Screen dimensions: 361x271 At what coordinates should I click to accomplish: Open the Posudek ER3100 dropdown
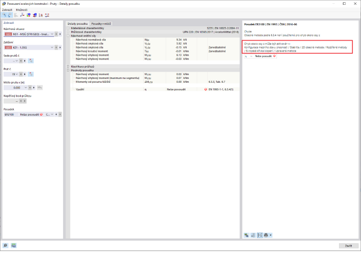tap(52, 115)
